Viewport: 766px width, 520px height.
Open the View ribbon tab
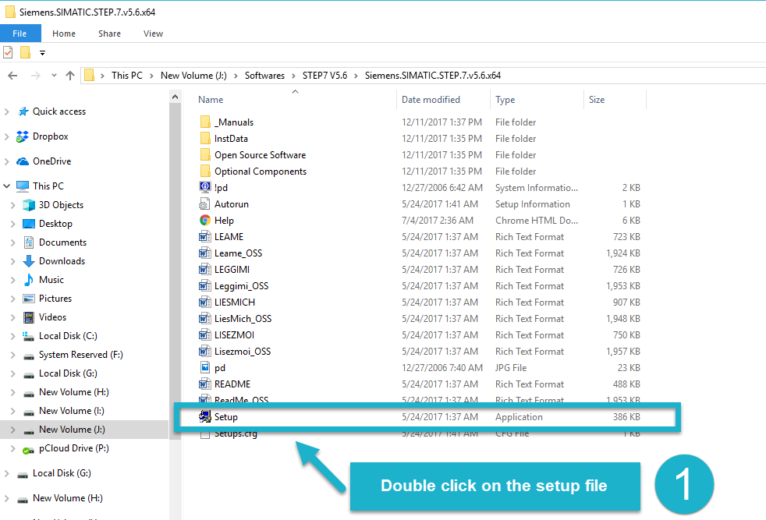[153, 34]
